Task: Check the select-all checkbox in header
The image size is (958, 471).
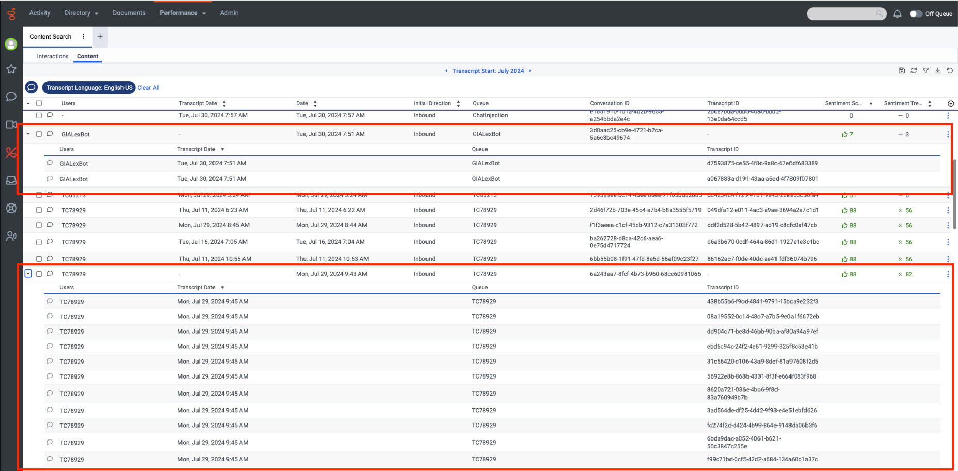Action: pyautogui.click(x=39, y=104)
